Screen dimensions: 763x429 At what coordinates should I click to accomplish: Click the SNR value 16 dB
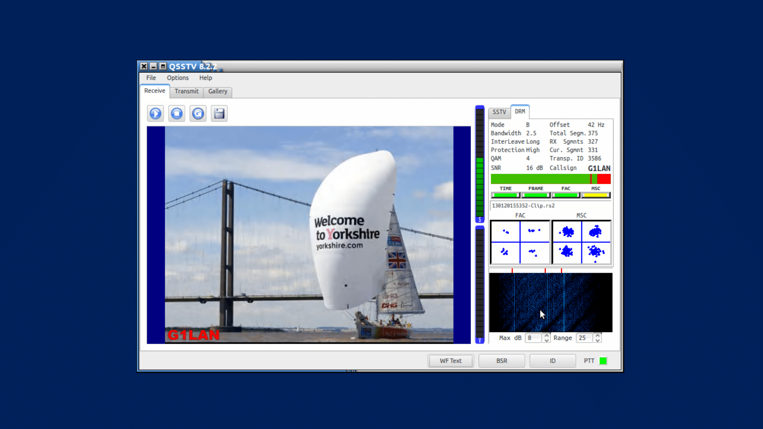point(534,168)
